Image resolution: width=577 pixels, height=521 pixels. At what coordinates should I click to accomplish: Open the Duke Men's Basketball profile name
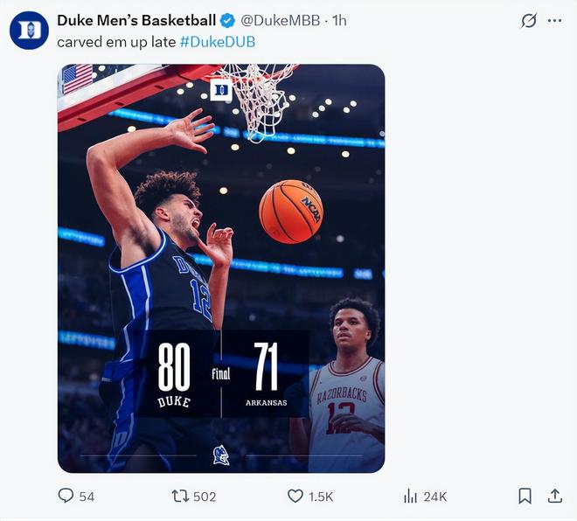click(136, 20)
